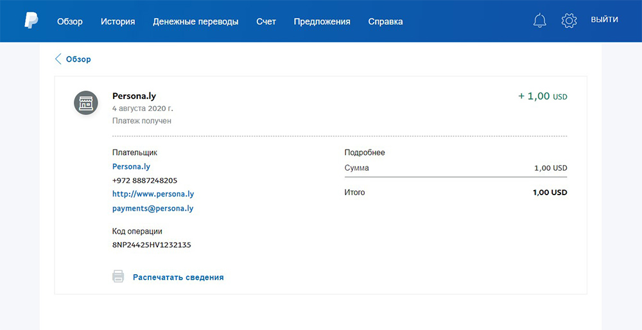The width and height of the screenshot is (642, 330).
Task: Log out with ВЫЙТИ button
Action: [x=604, y=20]
